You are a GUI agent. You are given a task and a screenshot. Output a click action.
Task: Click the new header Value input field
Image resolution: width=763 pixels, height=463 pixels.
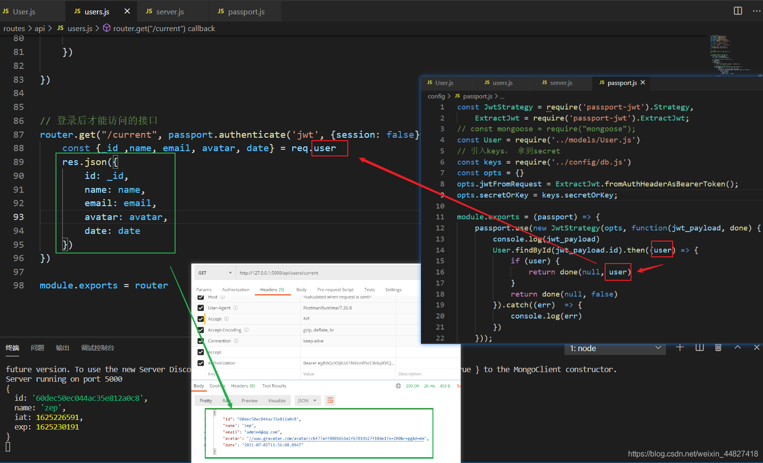pyautogui.click(x=348, y=374)
